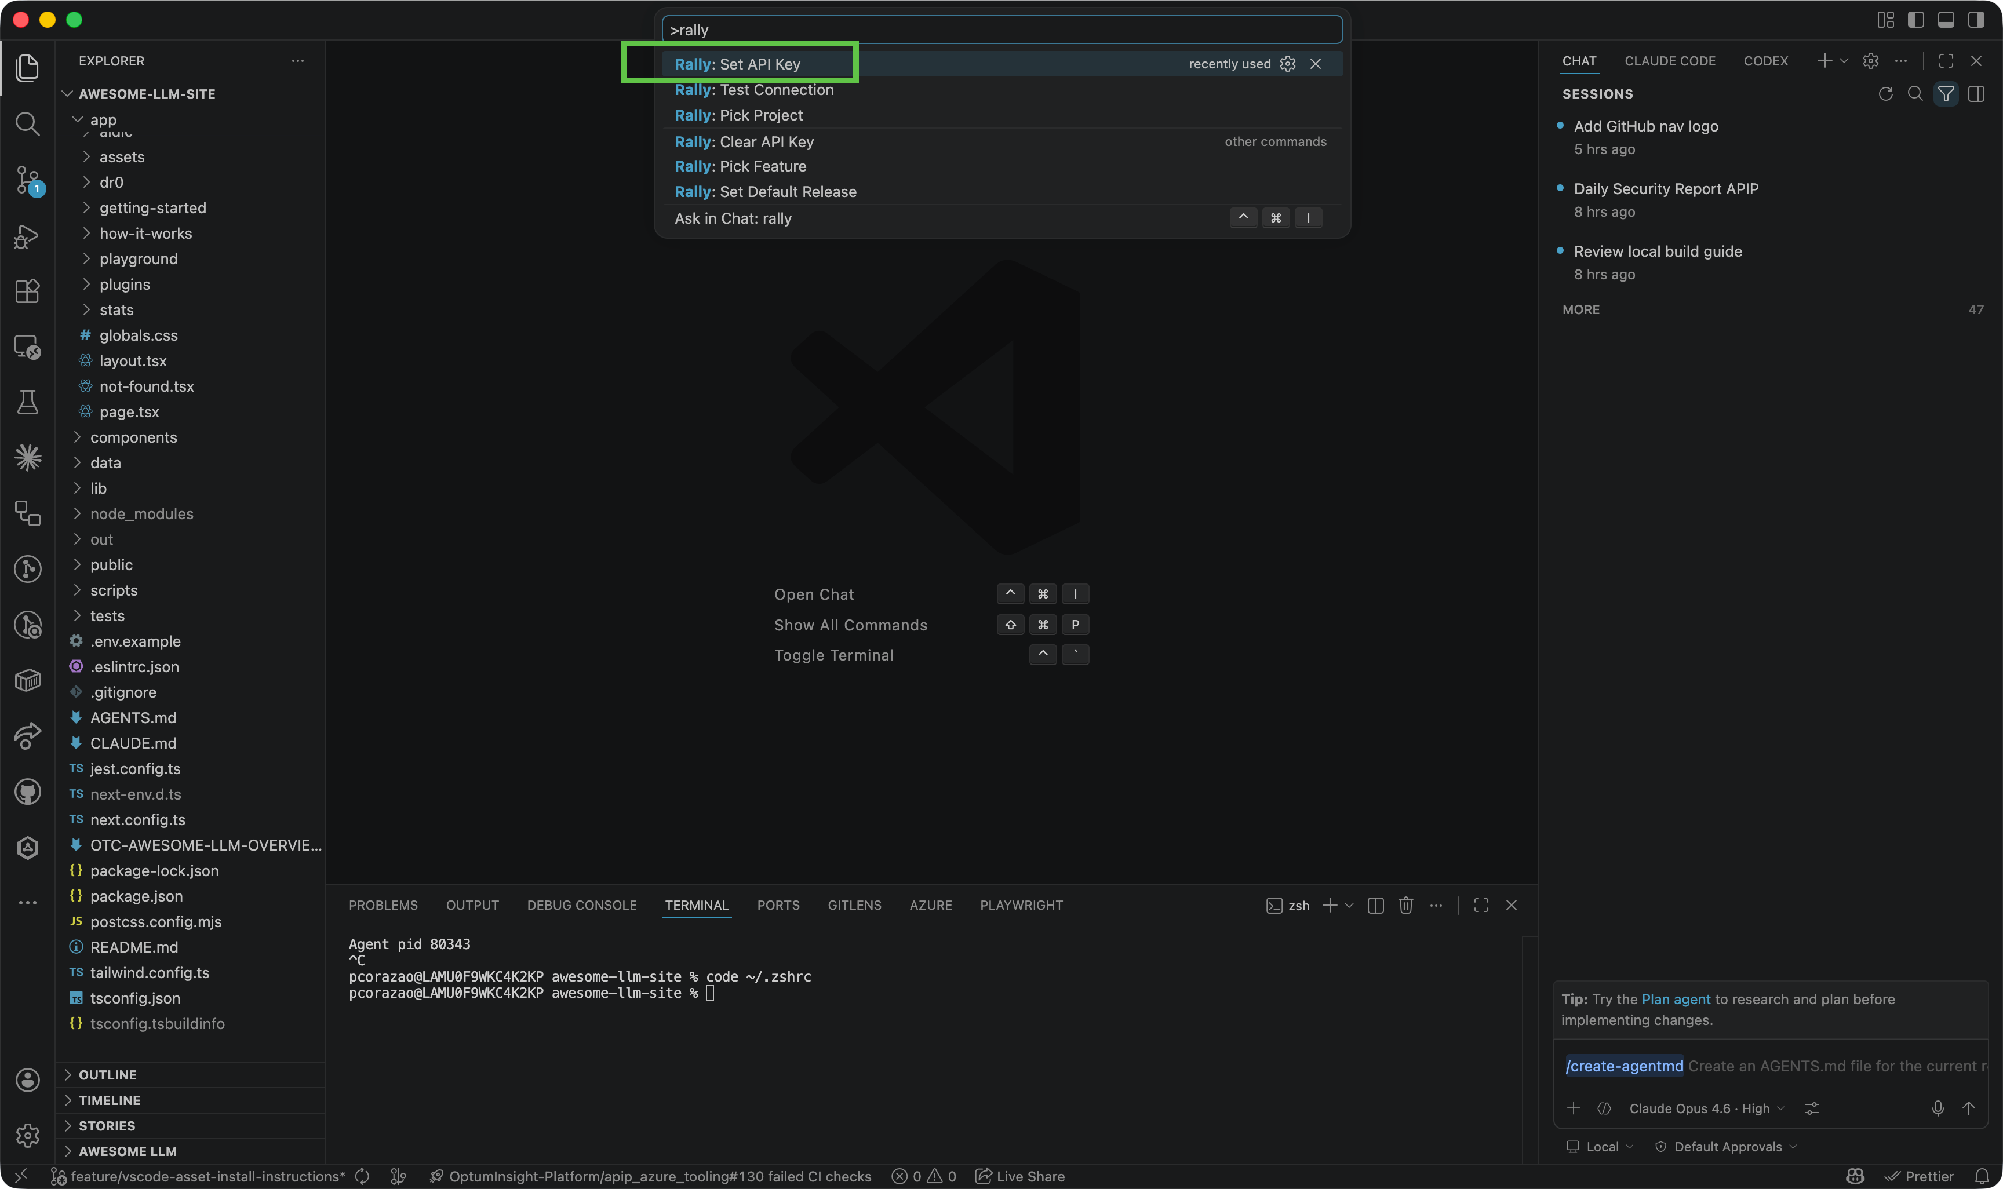Viewport: 2003px width, 1189px height.
Task: Open chat settings gear in chat panel
Action: click(1871, 61)
